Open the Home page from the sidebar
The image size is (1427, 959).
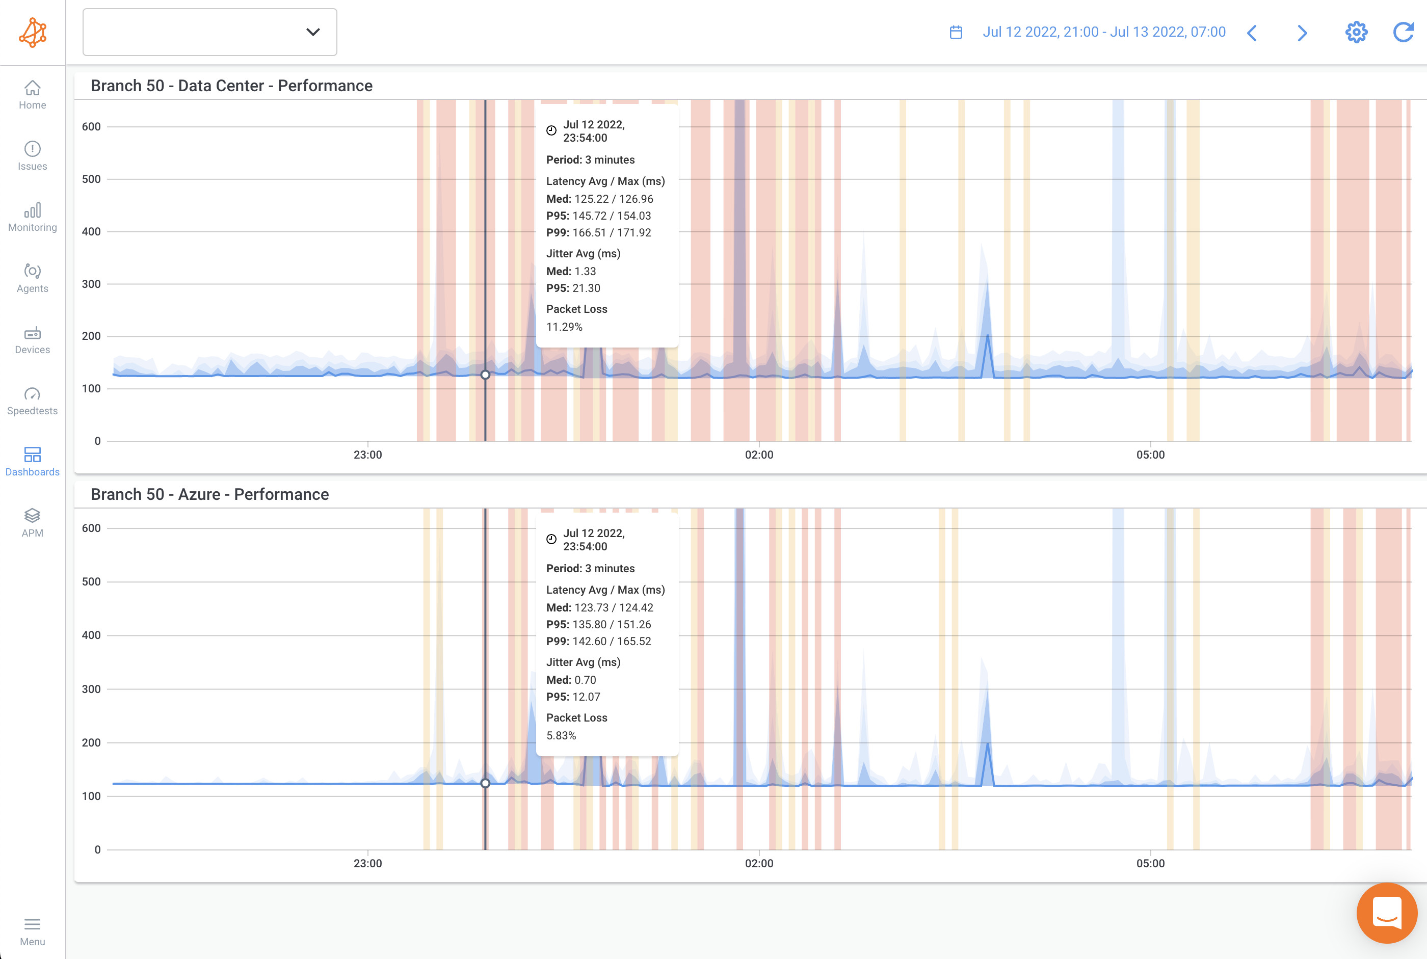(x=32, y=95)
